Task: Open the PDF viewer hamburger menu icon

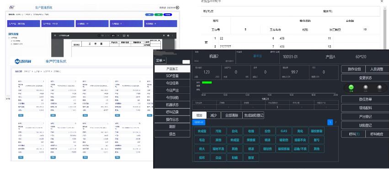Action: [x=55, y=36]
